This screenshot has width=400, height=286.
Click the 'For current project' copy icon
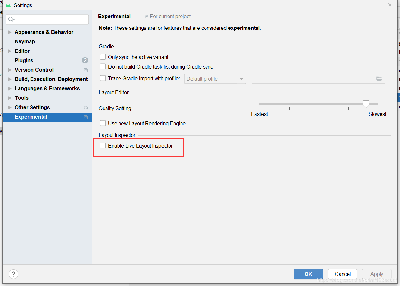[146, 16]
